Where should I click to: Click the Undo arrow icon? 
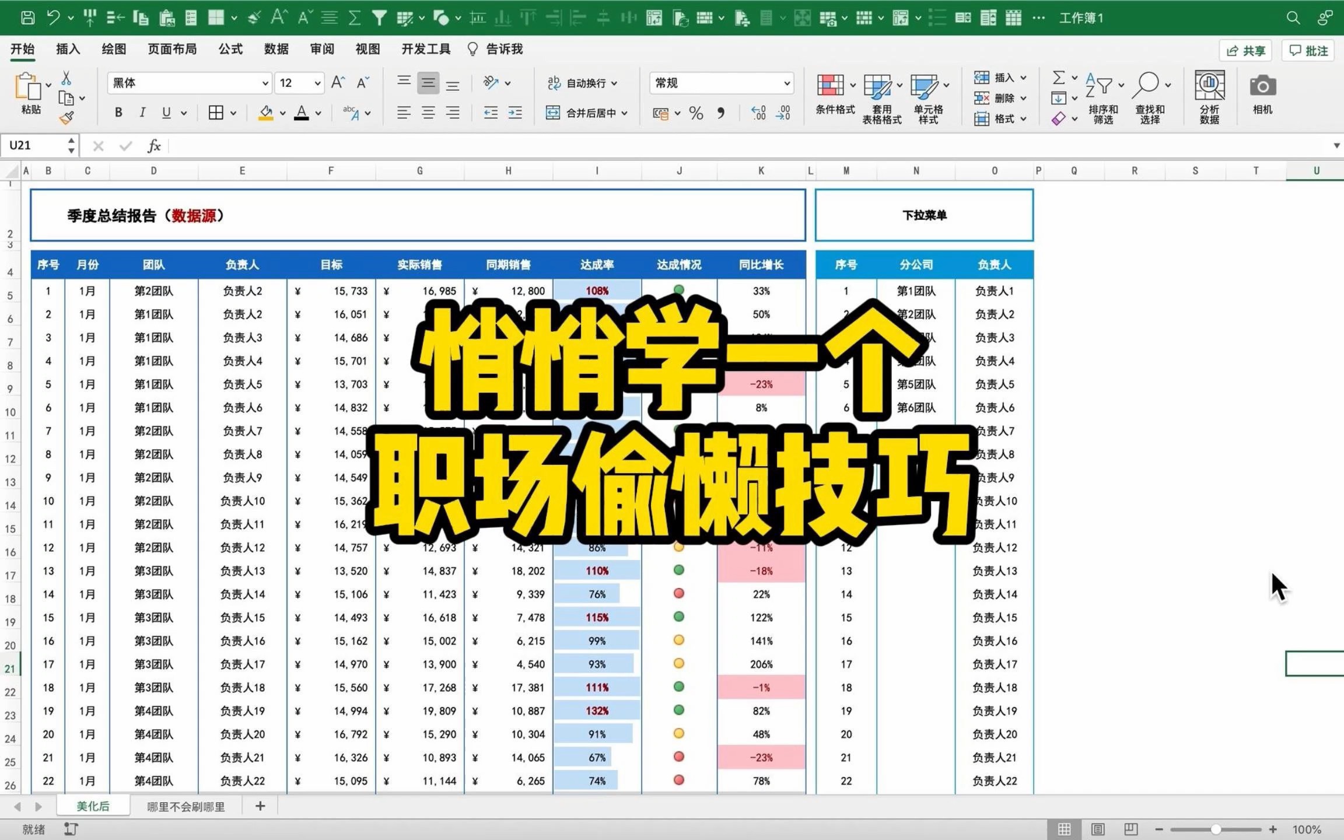coord(53,17)
